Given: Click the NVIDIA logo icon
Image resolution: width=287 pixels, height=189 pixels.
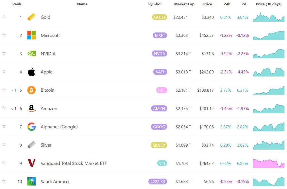Looking at the screenshot, I should 31,54.
